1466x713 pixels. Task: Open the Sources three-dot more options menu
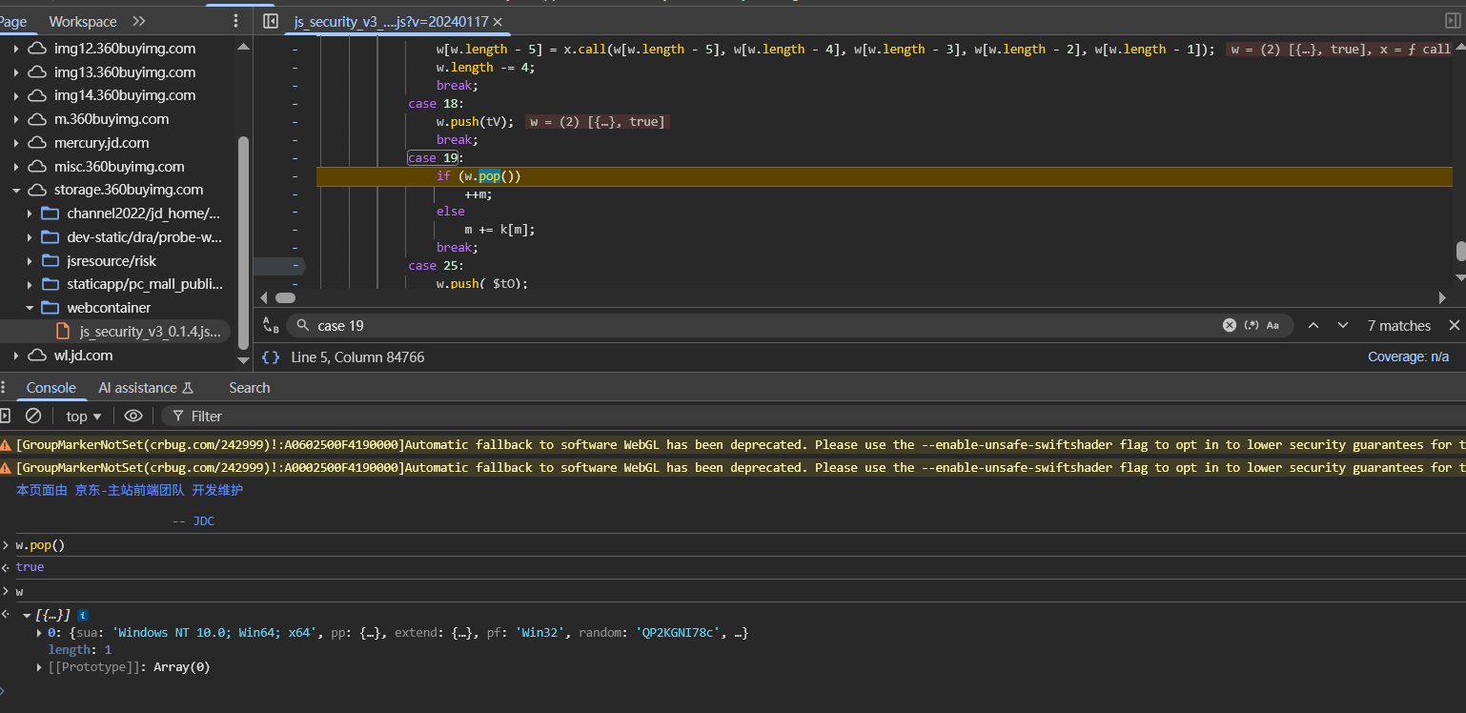(x=236, y=21)
